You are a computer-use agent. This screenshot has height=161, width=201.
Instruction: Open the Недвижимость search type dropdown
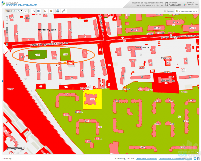click(14, 11)
